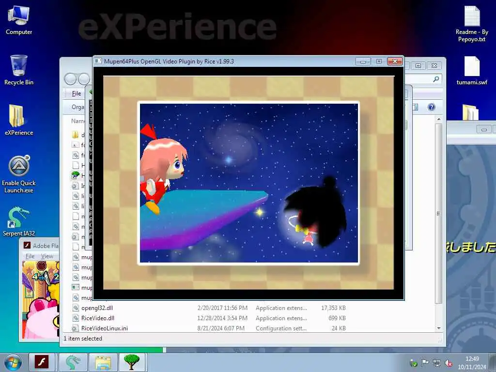Select opengl32.dll file row
Screen dimensions: 496x372
(209, 308)
